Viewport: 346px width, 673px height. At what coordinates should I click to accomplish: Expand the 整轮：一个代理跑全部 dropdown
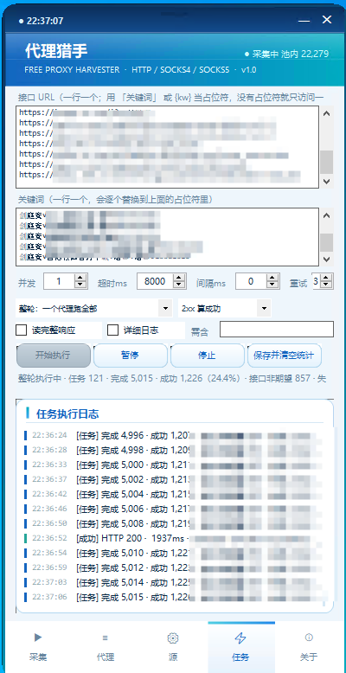(94, 308)
